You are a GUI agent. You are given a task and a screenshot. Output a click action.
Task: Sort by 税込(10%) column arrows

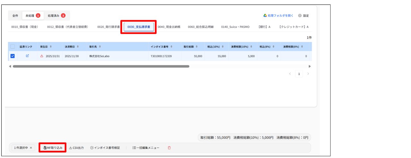pos(223,47)
